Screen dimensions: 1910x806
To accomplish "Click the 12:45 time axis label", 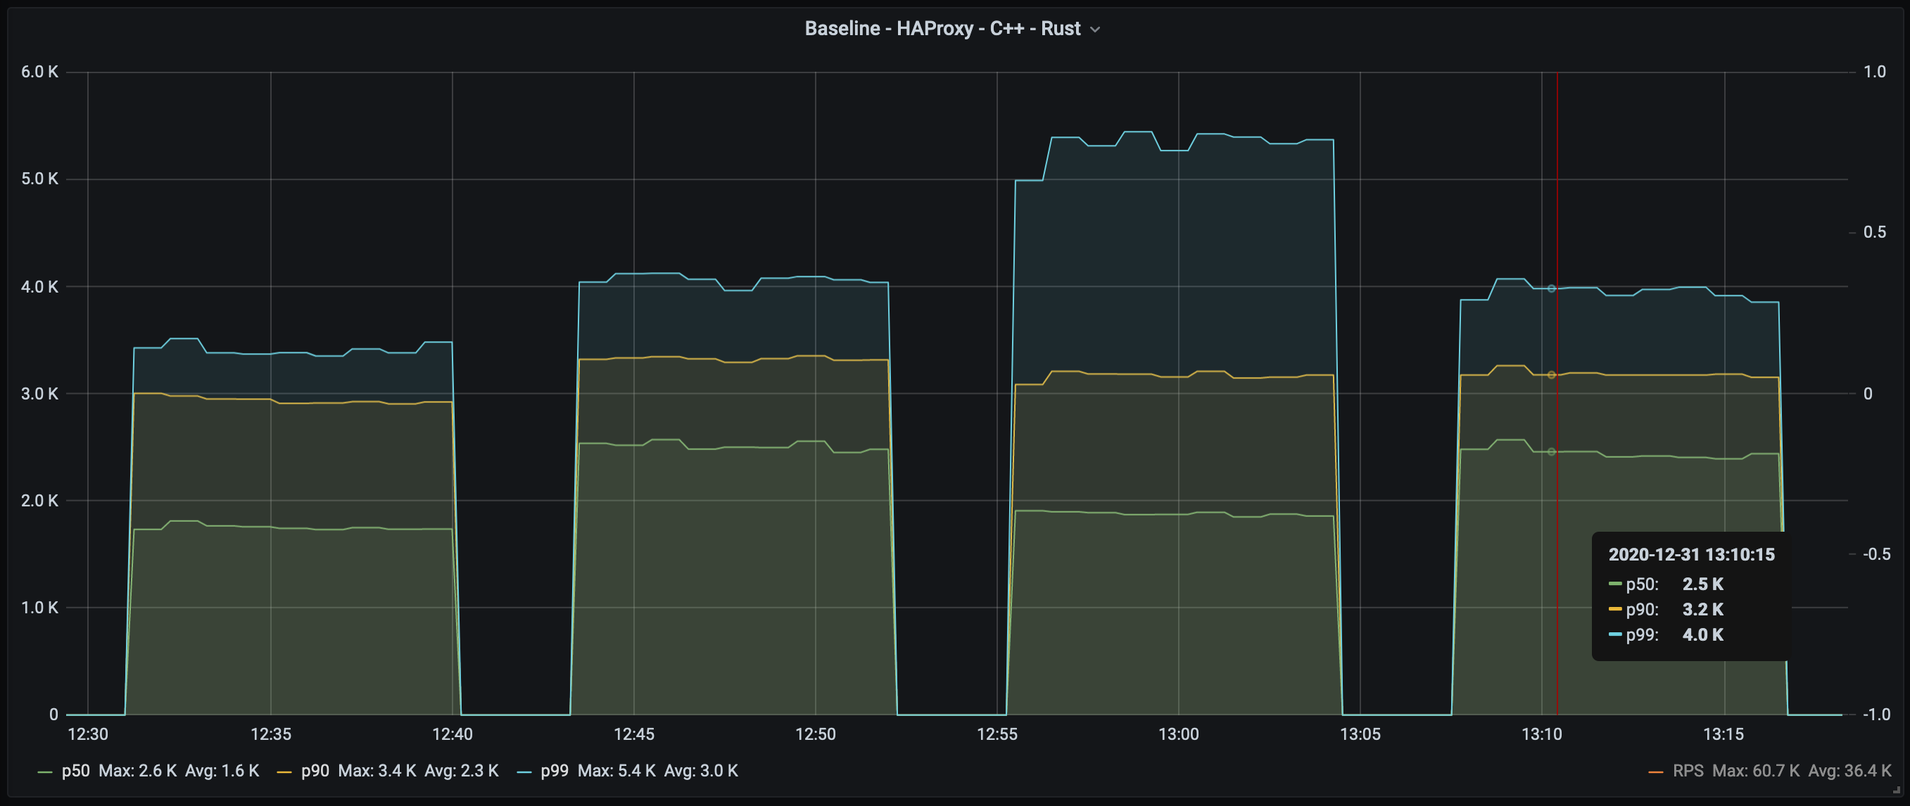I will click(634, 734).
